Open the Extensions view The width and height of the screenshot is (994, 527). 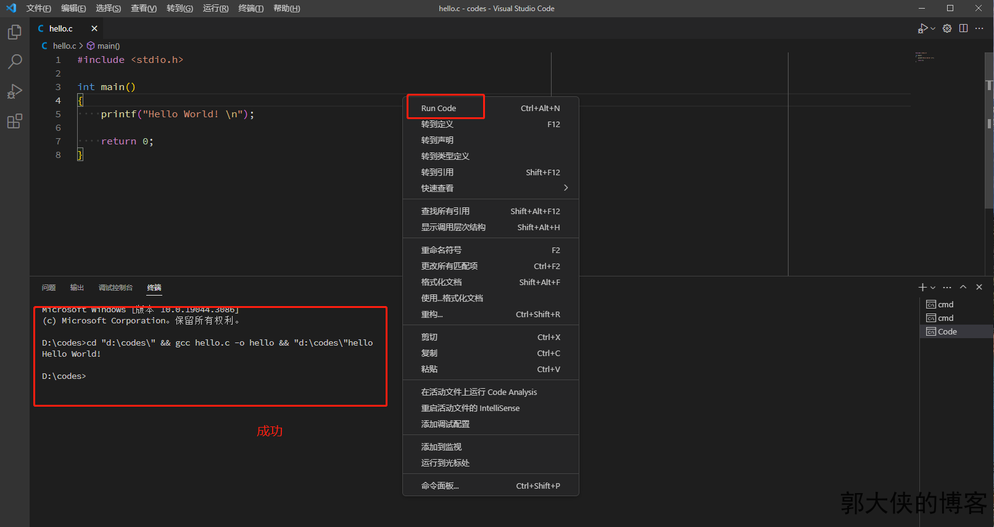coord(15,121)
